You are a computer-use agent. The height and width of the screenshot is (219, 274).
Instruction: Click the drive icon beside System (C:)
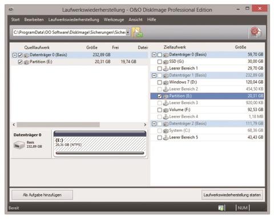pyautogui.click(x=166, y=131)
